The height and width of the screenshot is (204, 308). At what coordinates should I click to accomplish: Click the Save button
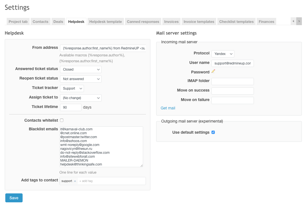click(14, 198)
